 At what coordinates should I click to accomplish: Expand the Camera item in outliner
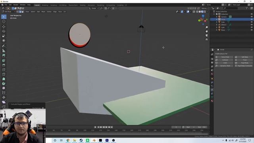pyautogui.click(x=217, y=17)
